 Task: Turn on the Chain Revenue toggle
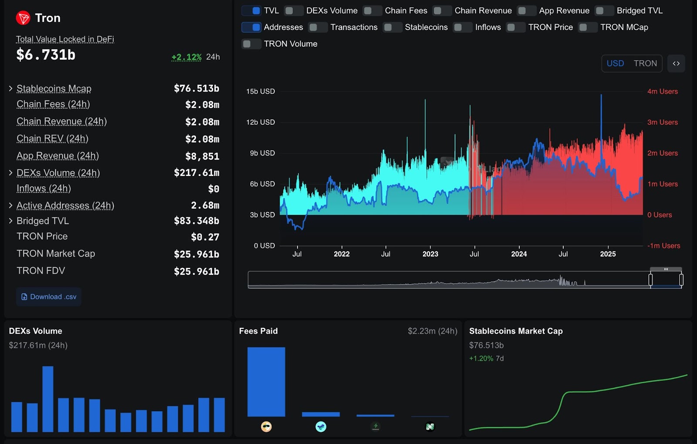tap(442, 10)
